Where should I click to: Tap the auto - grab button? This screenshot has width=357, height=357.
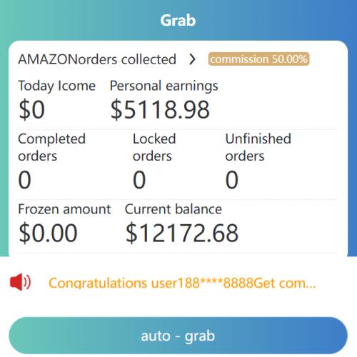(178, 336)
